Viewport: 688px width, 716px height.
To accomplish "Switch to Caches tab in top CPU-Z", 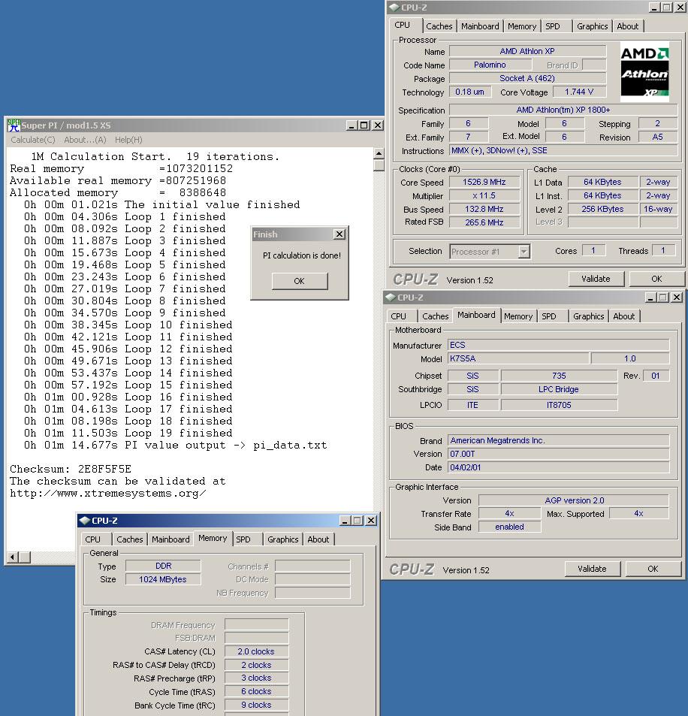I will click(x=439, y=26).
